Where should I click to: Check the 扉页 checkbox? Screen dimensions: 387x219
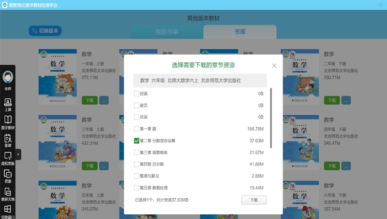[x=136, y=105]
